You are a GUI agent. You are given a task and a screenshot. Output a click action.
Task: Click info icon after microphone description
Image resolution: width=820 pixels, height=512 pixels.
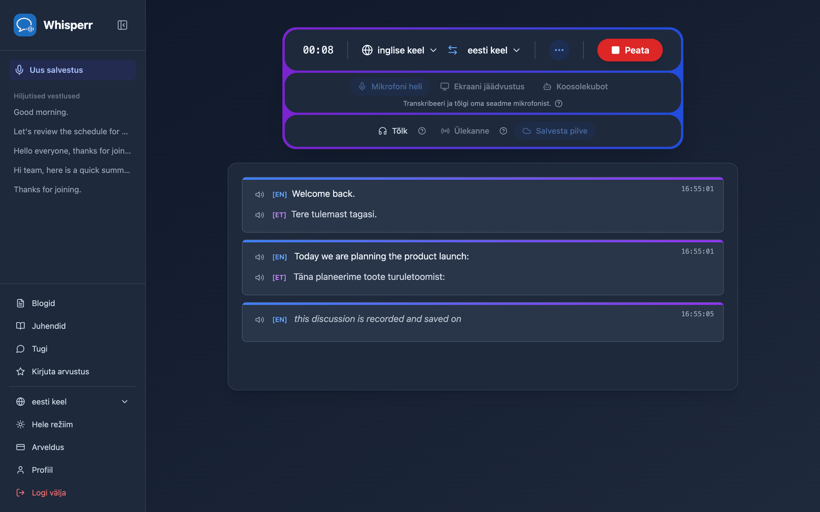tap(559, 103)
